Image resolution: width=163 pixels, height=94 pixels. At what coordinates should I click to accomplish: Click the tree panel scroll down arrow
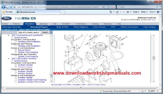[51, 81]
